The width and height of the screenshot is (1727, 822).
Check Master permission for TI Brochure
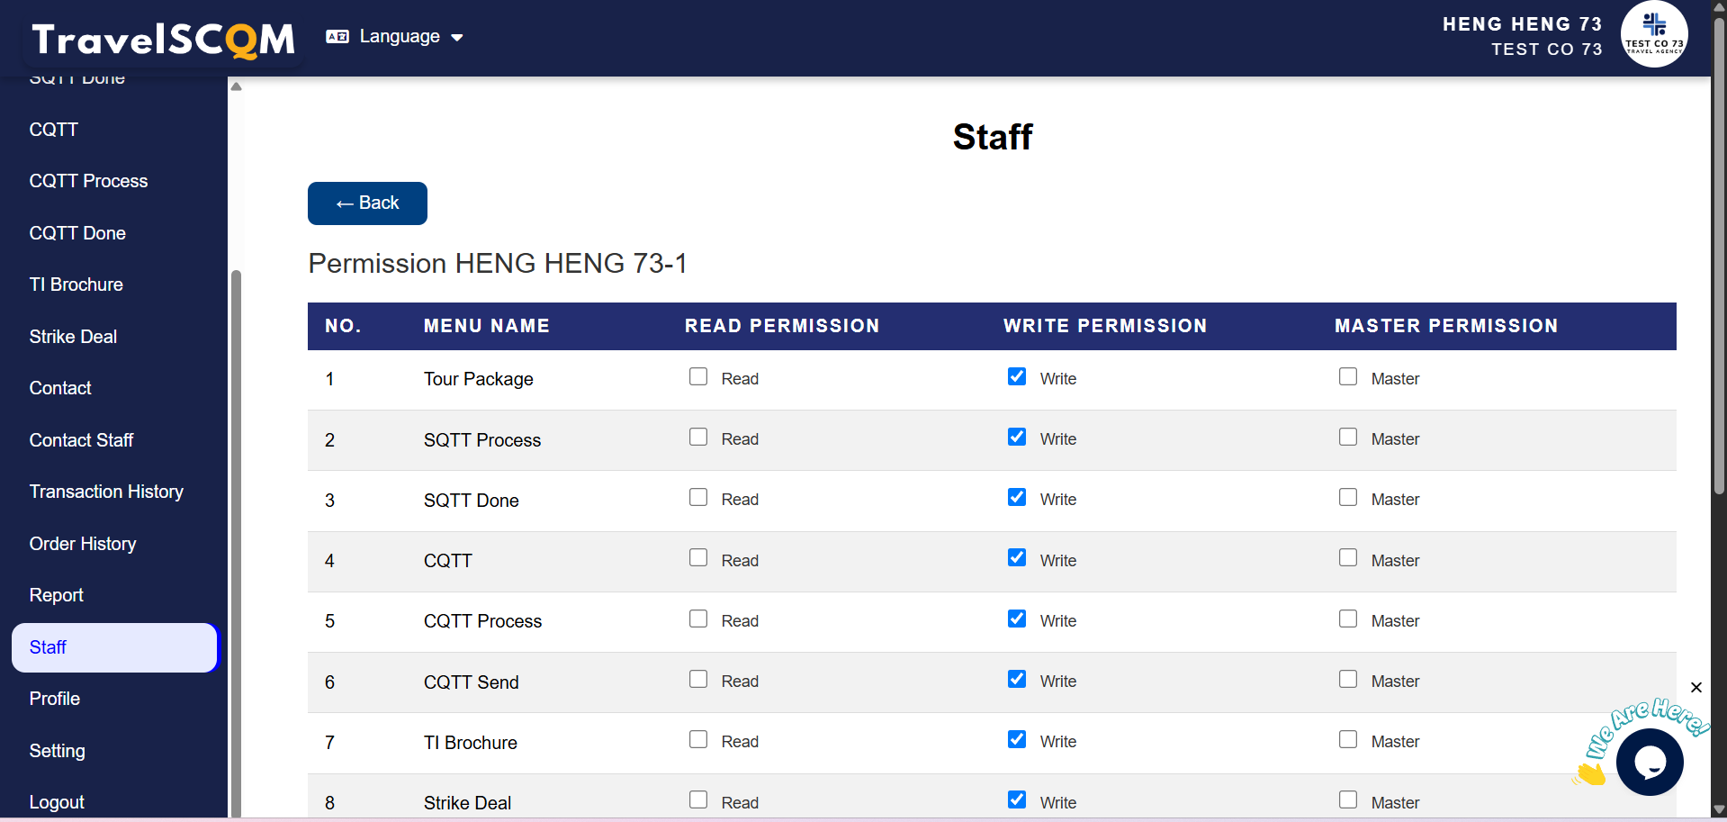pyautogui.click(x=1347, y=740)
